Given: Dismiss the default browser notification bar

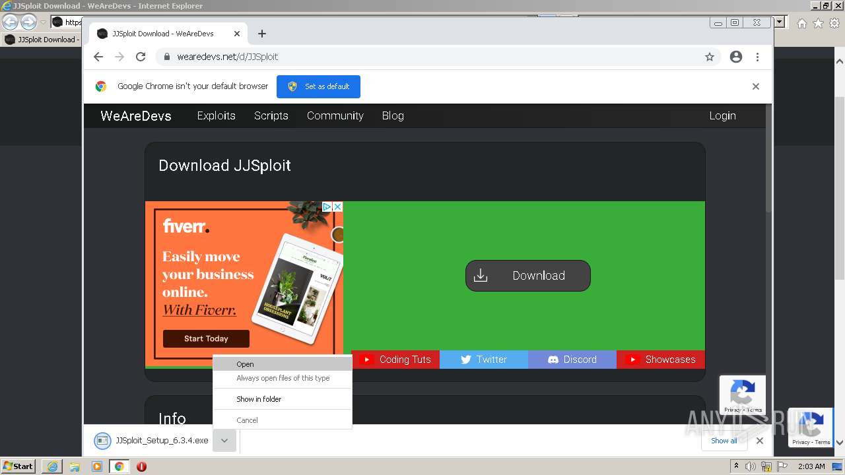Looking at the screenshot, I should tap(756, 86).
